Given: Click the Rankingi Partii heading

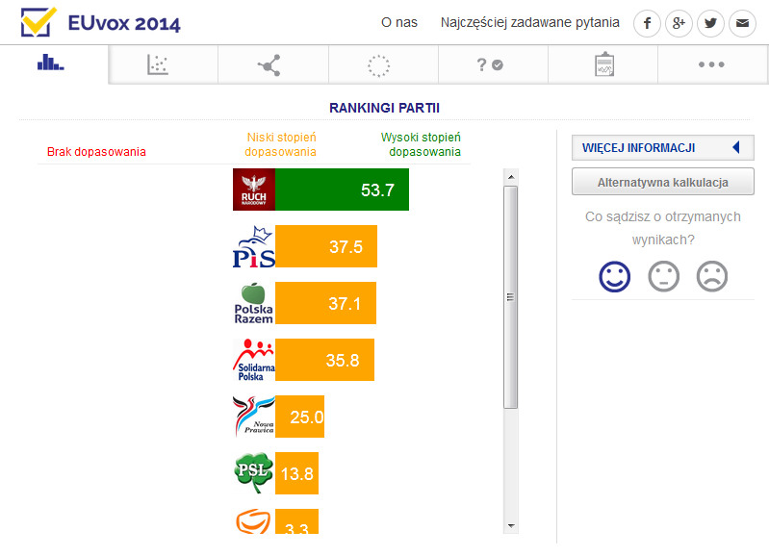Looking at the screenshot, I should (385, 108).
